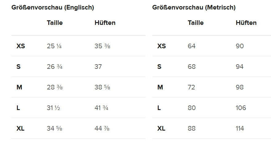Click the S hips value 37

pos(98,67)
